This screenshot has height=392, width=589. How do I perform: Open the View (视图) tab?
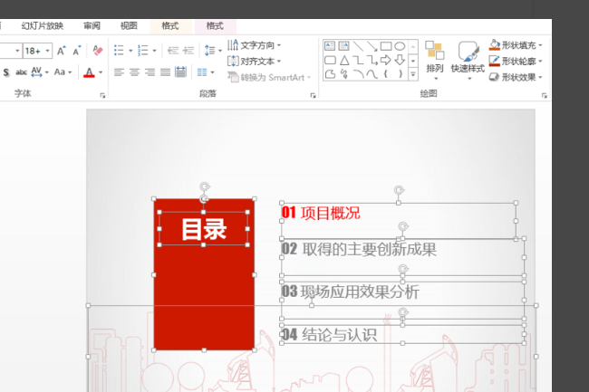(129, 26)
